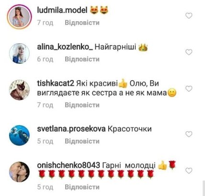
Task: Tap the heart beside onishchenko8043 comment
Action: 189,171
